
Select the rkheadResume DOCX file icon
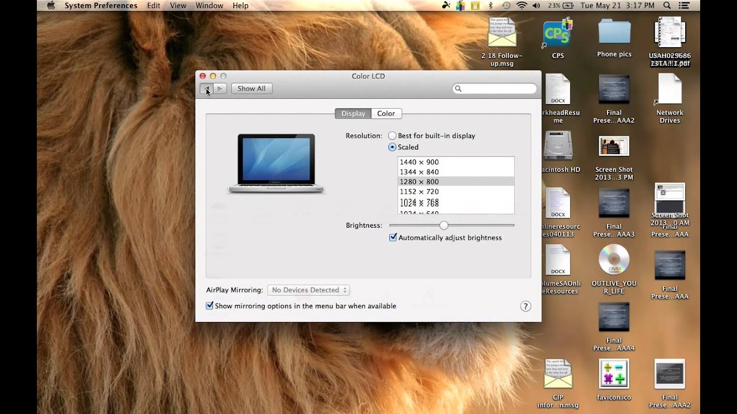557,90
